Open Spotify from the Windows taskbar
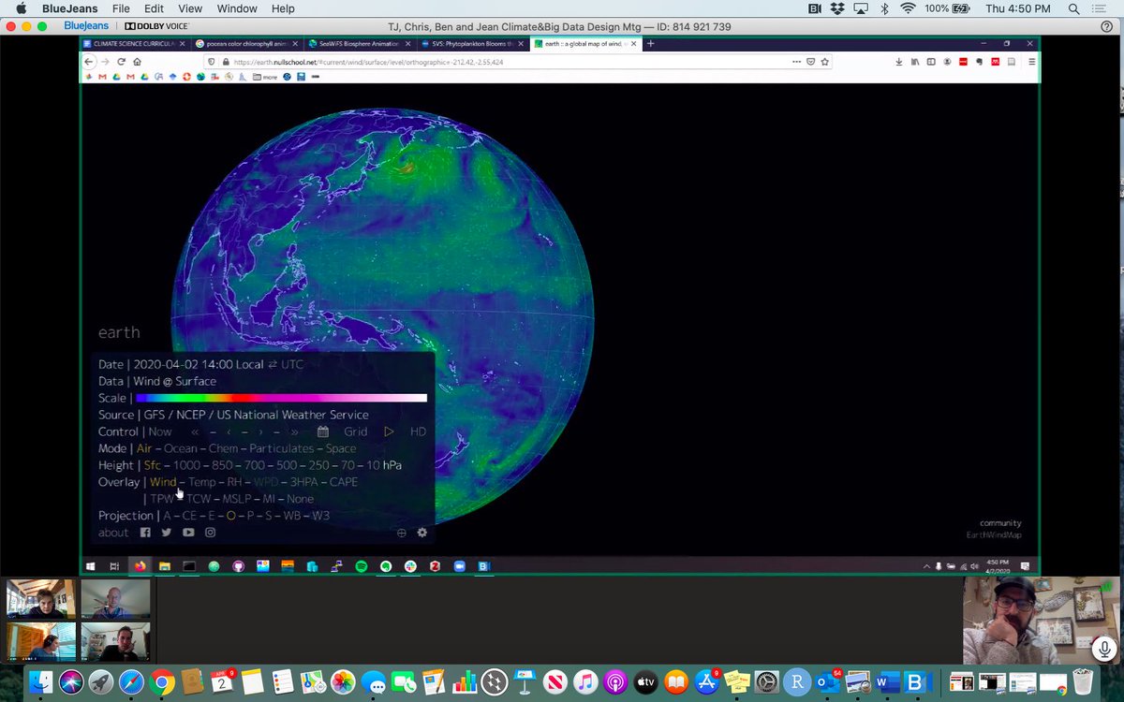The height and width of the screenshot is (702, 1124). click(x=362, y=566)
